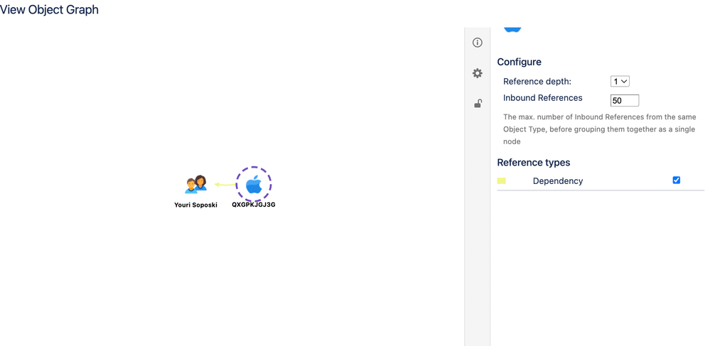Click the Reference types heading
710x346 pixels.
point(534,162)
